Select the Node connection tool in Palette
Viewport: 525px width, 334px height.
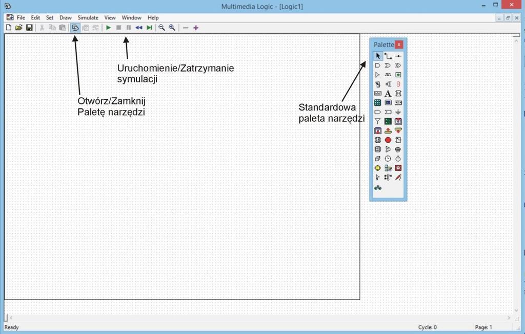coord(398,56)
